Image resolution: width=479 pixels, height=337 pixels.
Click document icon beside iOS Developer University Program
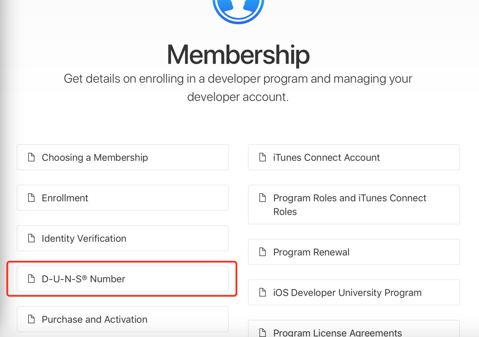pyautogui.click(x=263, y=293)
